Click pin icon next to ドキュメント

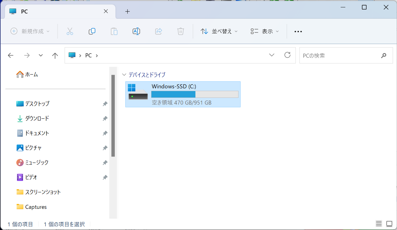pos(105,133)
